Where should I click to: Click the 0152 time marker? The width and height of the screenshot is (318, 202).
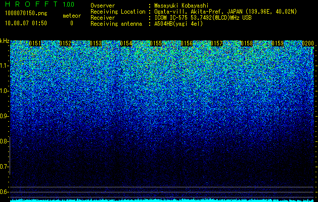[65, 43]
